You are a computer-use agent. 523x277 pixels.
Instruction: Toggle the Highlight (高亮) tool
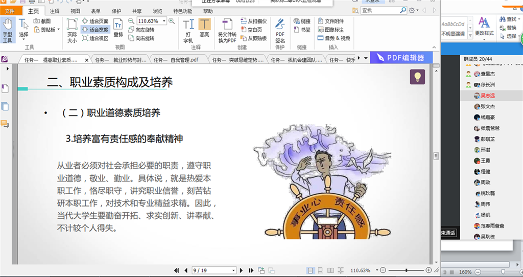(204, 28)
